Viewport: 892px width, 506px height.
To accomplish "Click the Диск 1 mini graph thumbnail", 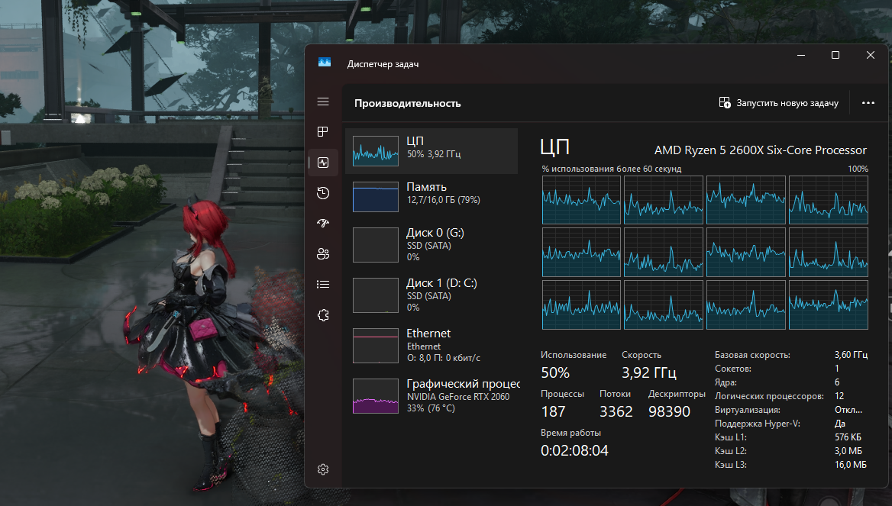I will tap(376, 295).
